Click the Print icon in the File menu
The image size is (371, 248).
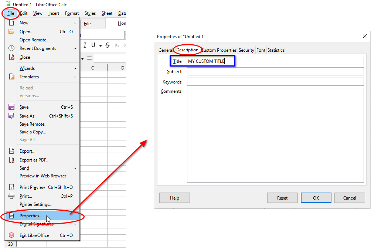pos(12,196)
